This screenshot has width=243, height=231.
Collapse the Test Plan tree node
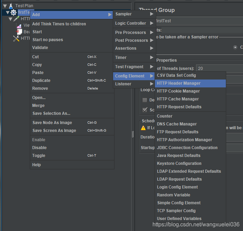5,6
